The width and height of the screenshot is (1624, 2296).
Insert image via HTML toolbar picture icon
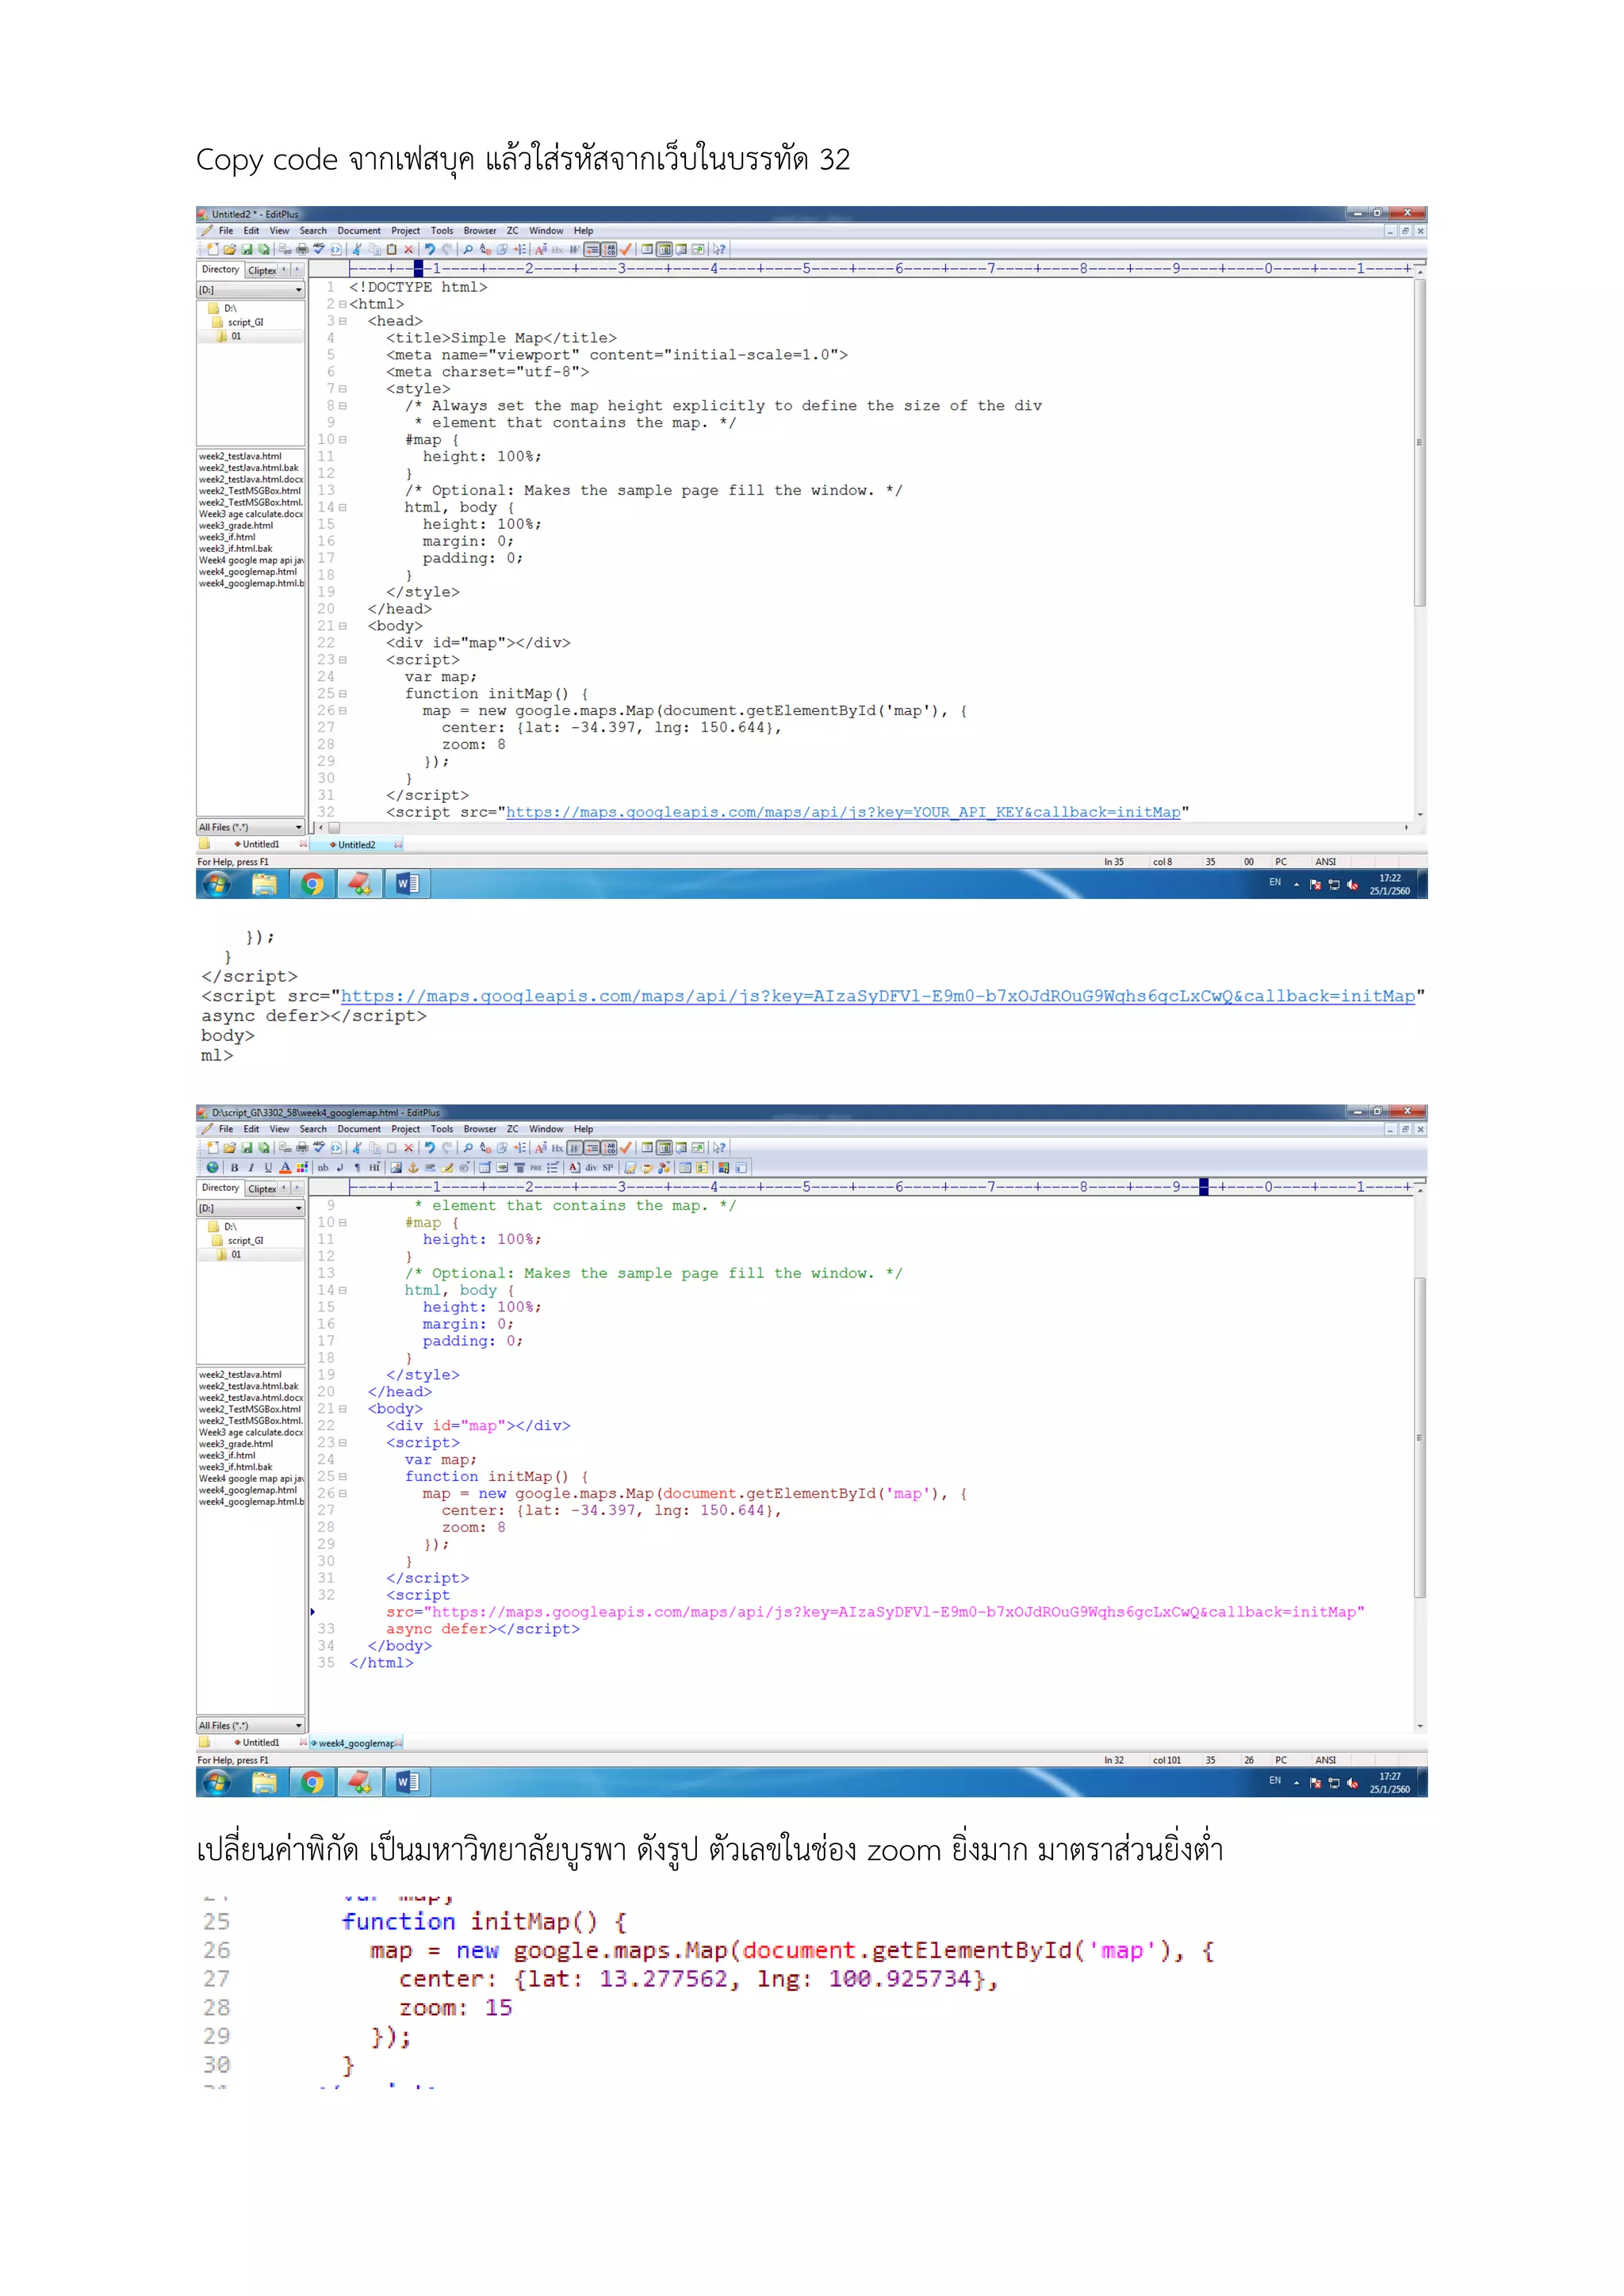[x=396, y=1168]
